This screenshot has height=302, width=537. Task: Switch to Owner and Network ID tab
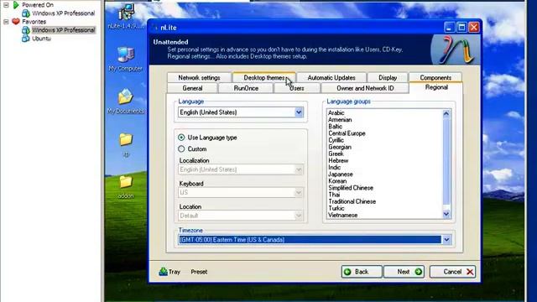[365, 88]
